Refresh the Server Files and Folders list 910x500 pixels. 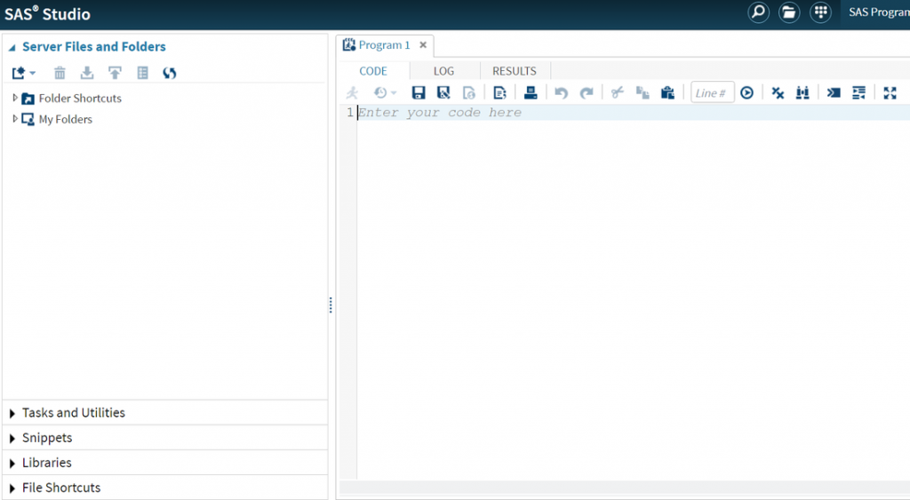click(x=170, y=73)
